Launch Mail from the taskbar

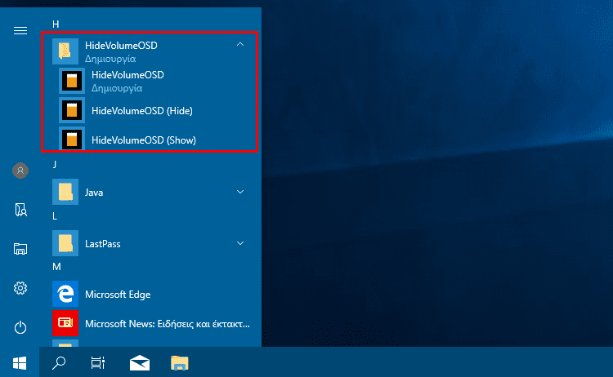pyautogui.click(x=140, y=363)
